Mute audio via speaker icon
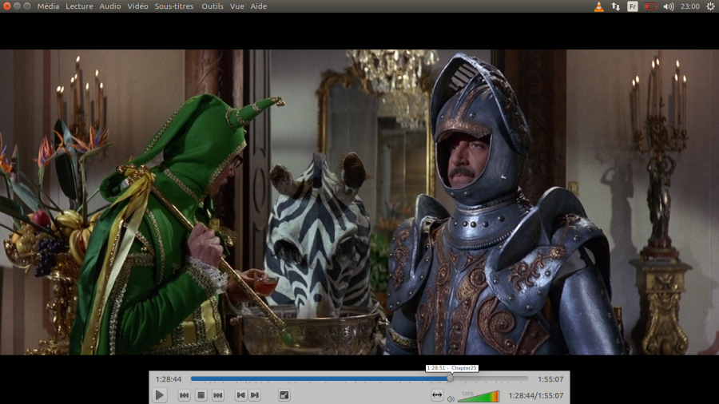This screenshot has width=719, height=404. 451,398
